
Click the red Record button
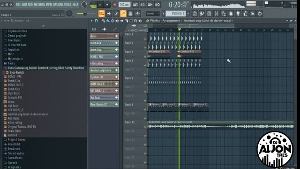click(x=115, y=5)
